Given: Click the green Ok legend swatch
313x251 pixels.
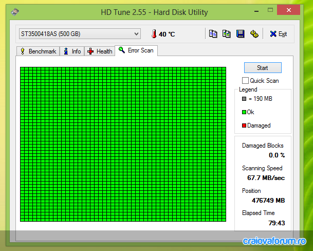Looking at the screenshot, I should pyautogui.click(x=244, y=112).
